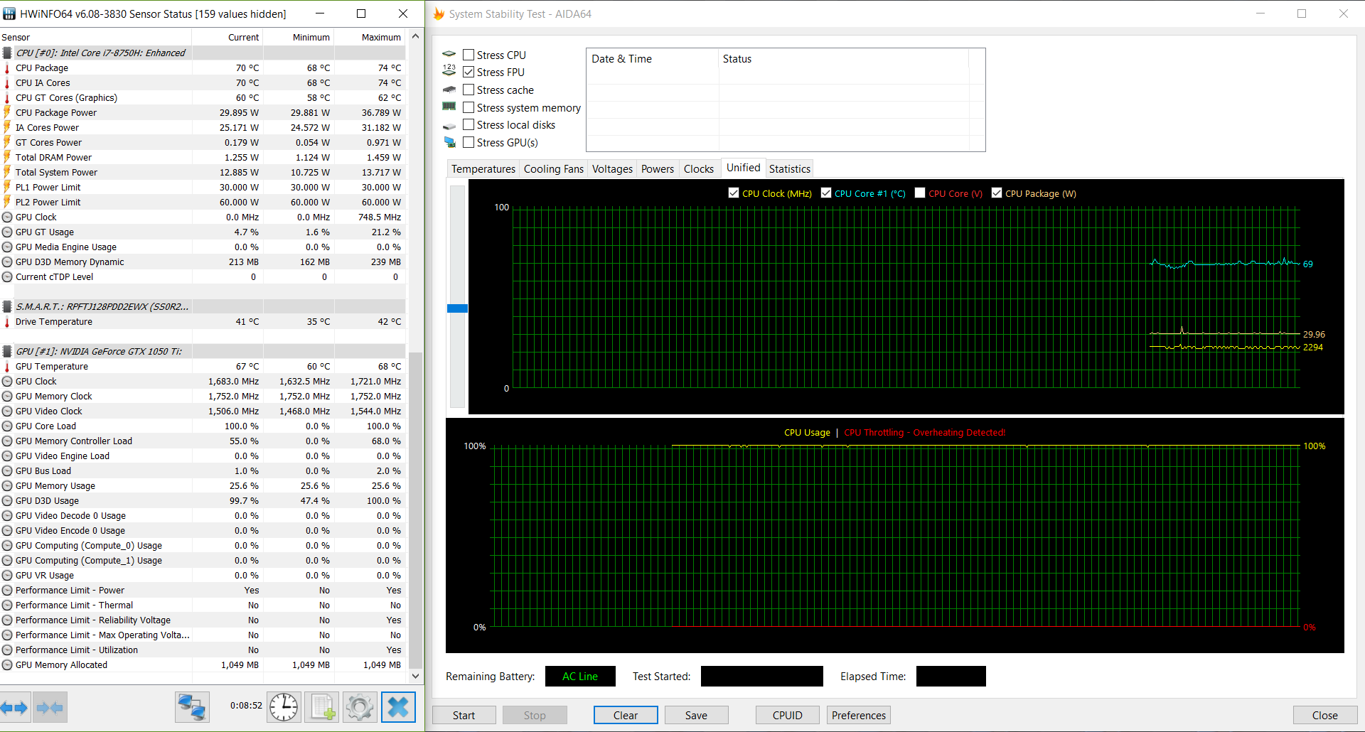This screenshot has width=1365, height=732.
Task: Click the Preferences button
Action: [x=859, y=715]
